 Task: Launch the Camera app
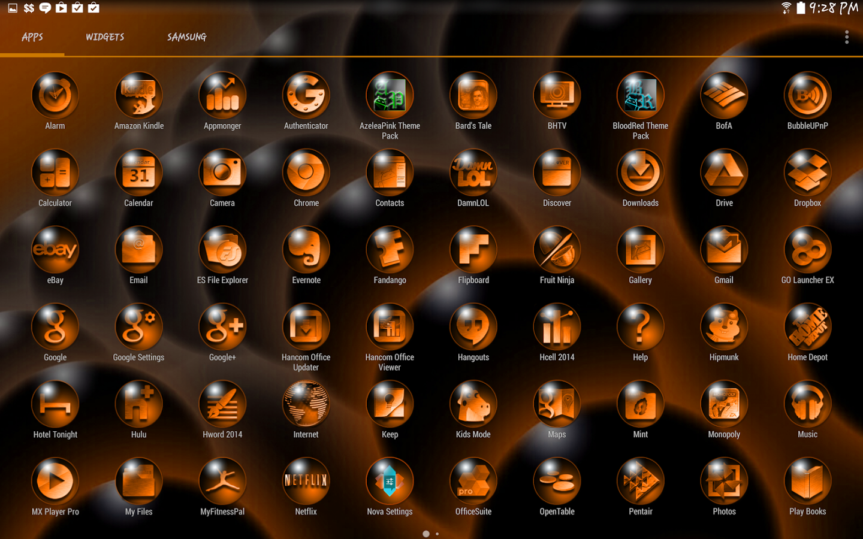222,172
